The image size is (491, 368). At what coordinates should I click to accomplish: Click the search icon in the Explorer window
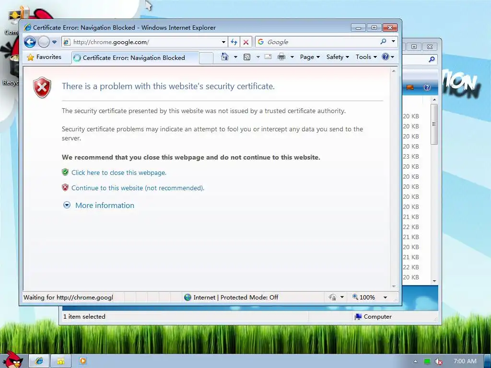point(432,59)
